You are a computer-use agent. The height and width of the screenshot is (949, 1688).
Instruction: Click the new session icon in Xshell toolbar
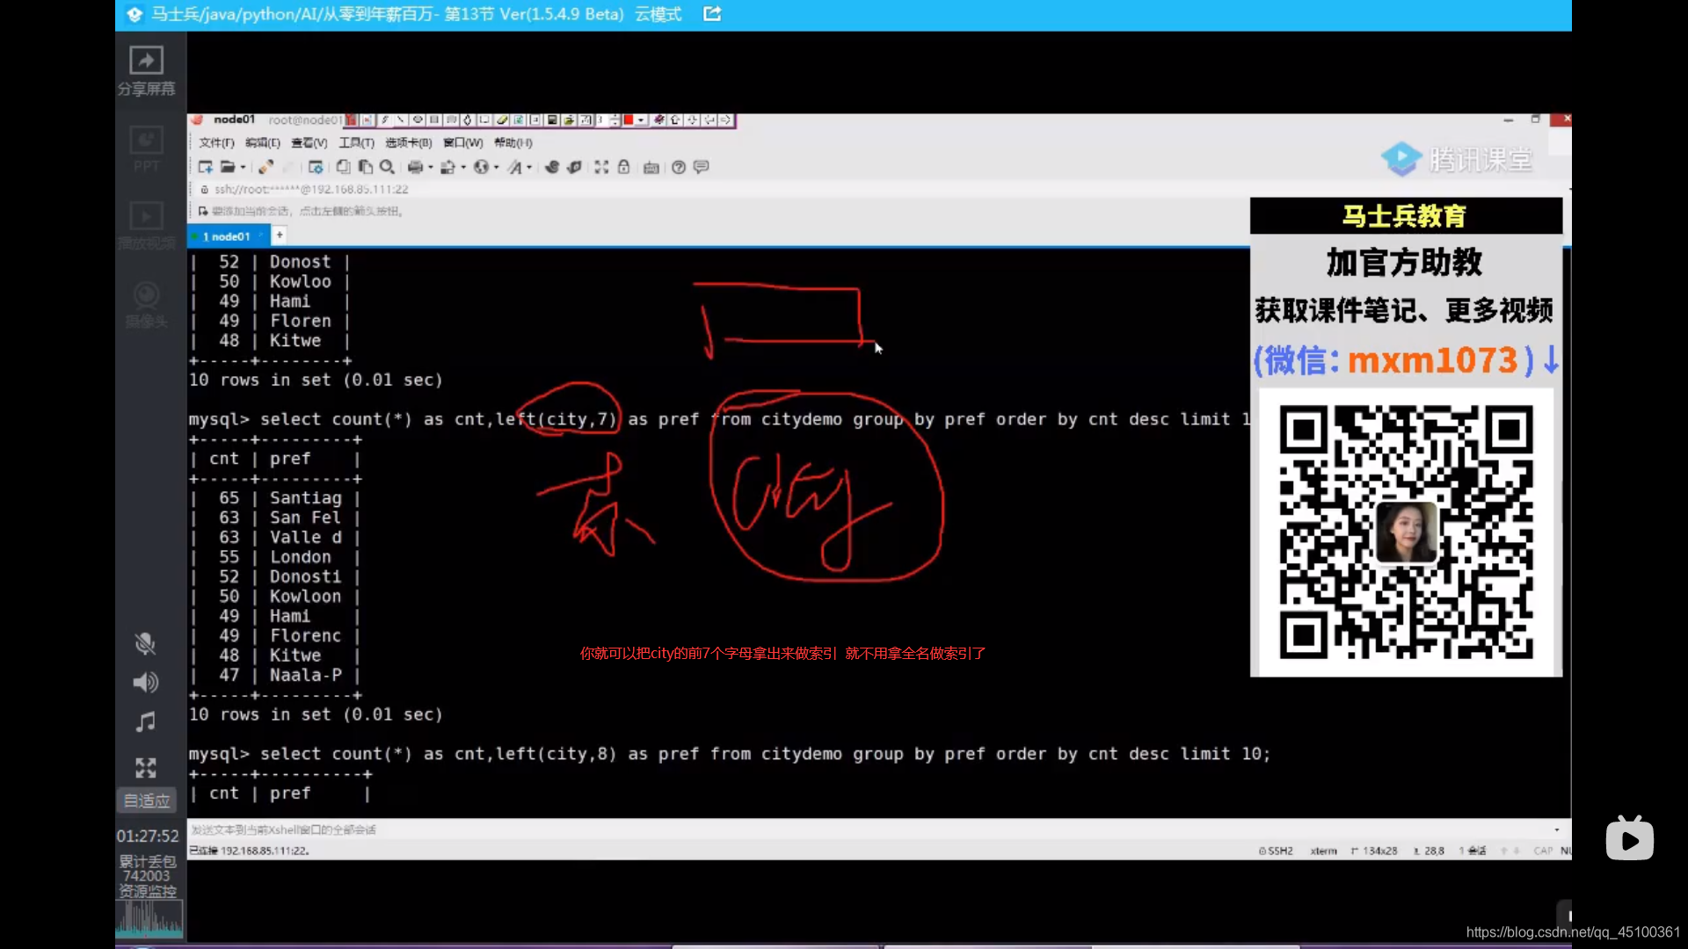click(x=206, y=167)
